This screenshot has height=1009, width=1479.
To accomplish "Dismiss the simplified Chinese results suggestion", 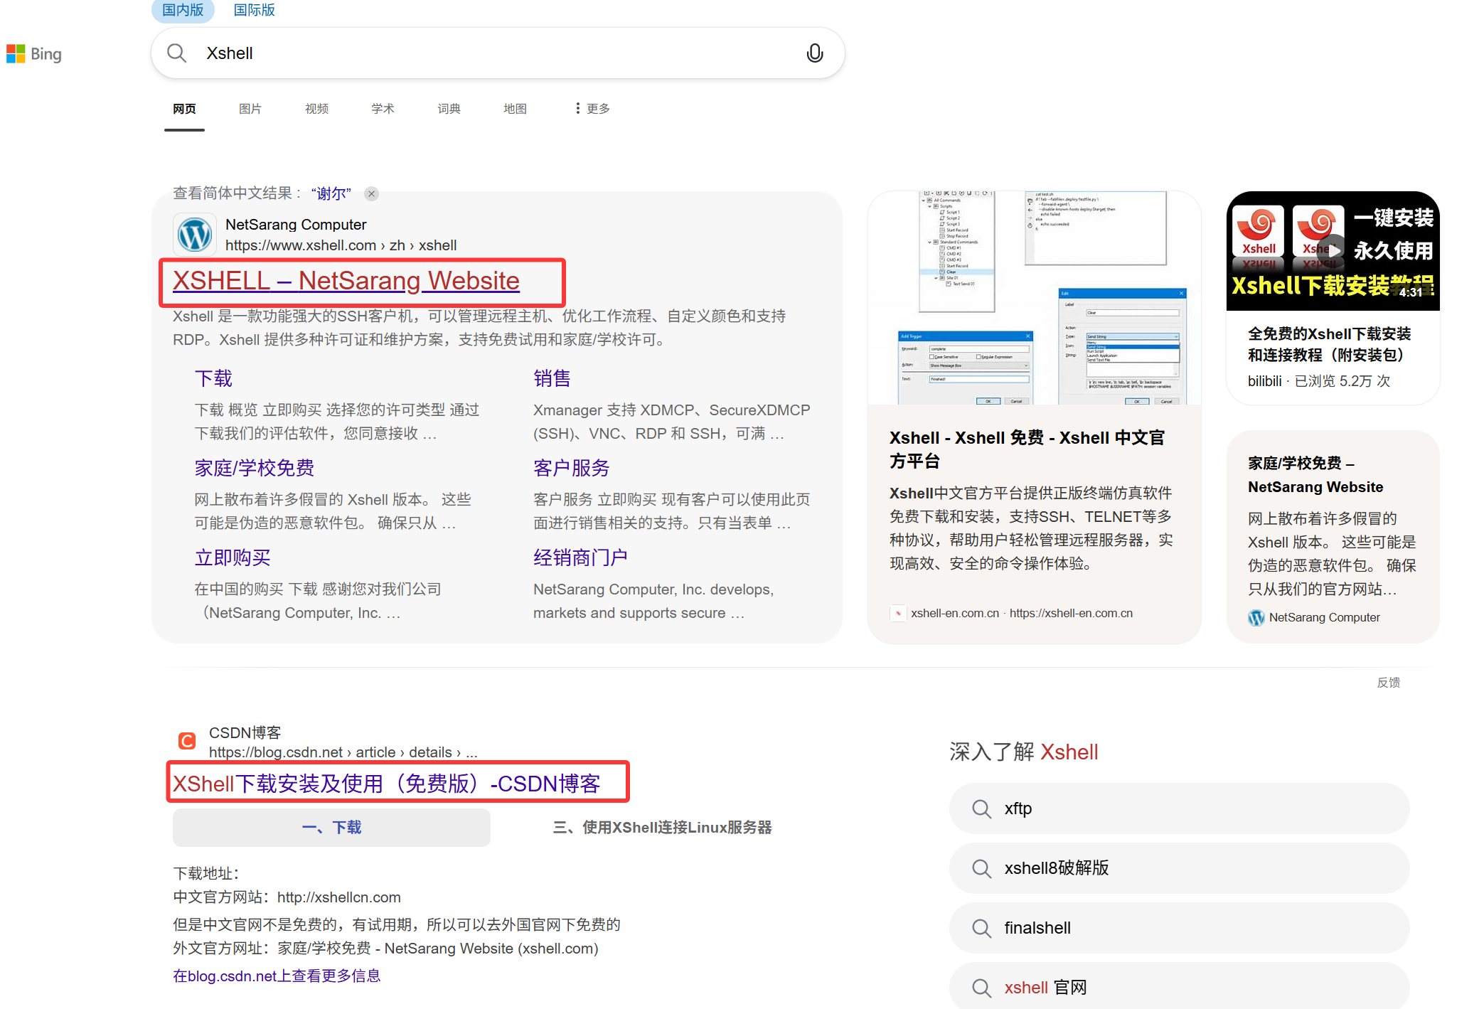I will pyautogui.click(x=371, y=193).
